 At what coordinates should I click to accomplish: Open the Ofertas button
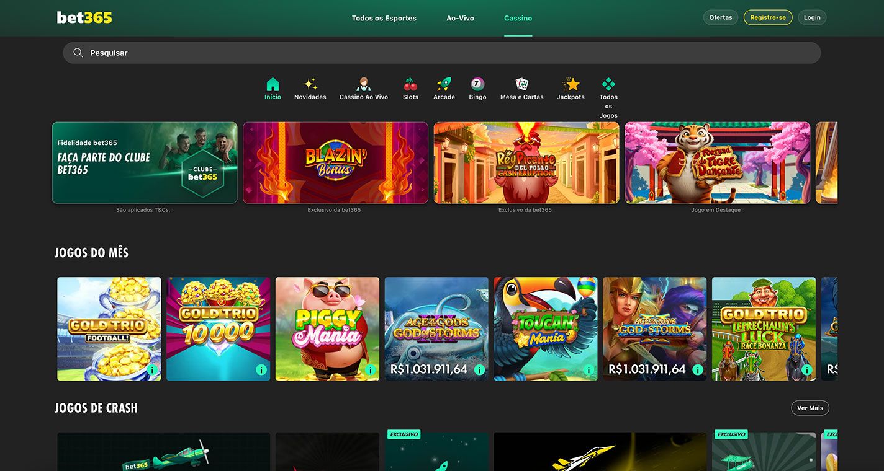tap(720, 17)
